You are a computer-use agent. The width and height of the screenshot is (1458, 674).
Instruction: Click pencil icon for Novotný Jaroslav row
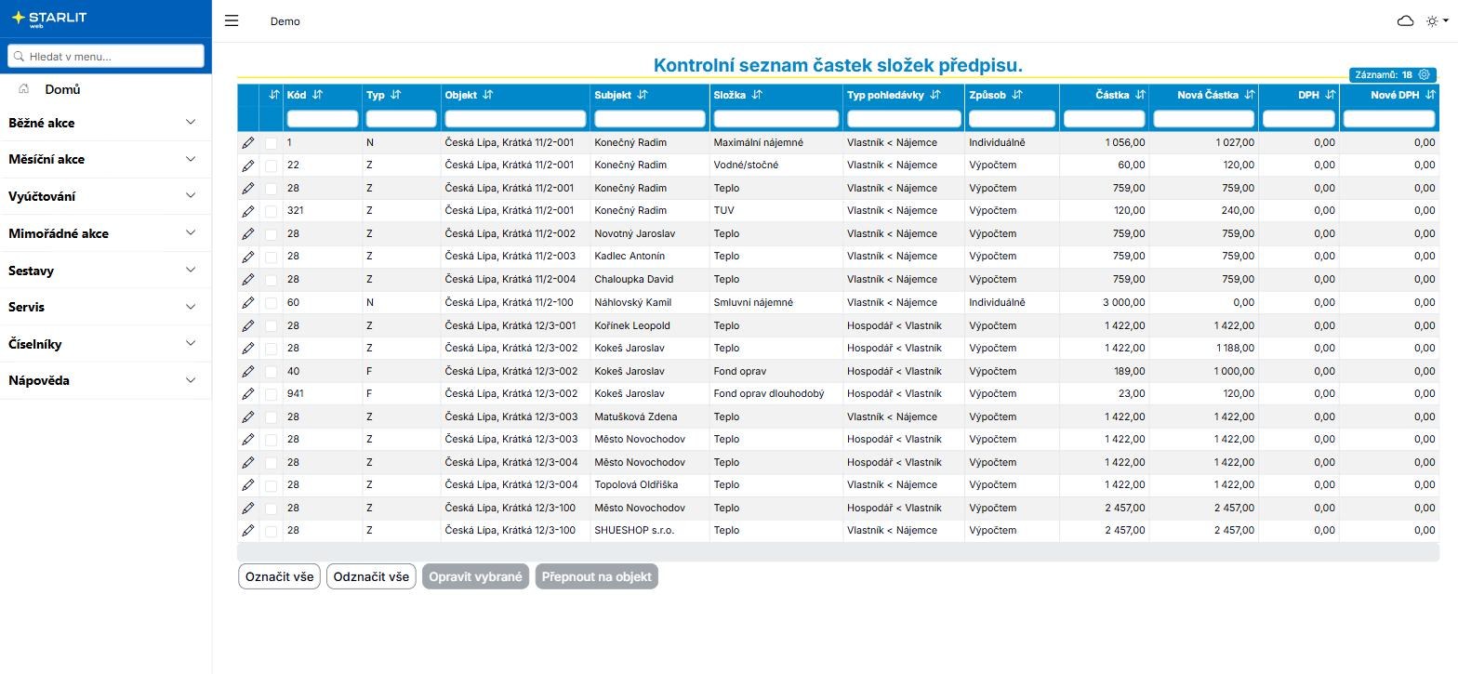[247, 234]
